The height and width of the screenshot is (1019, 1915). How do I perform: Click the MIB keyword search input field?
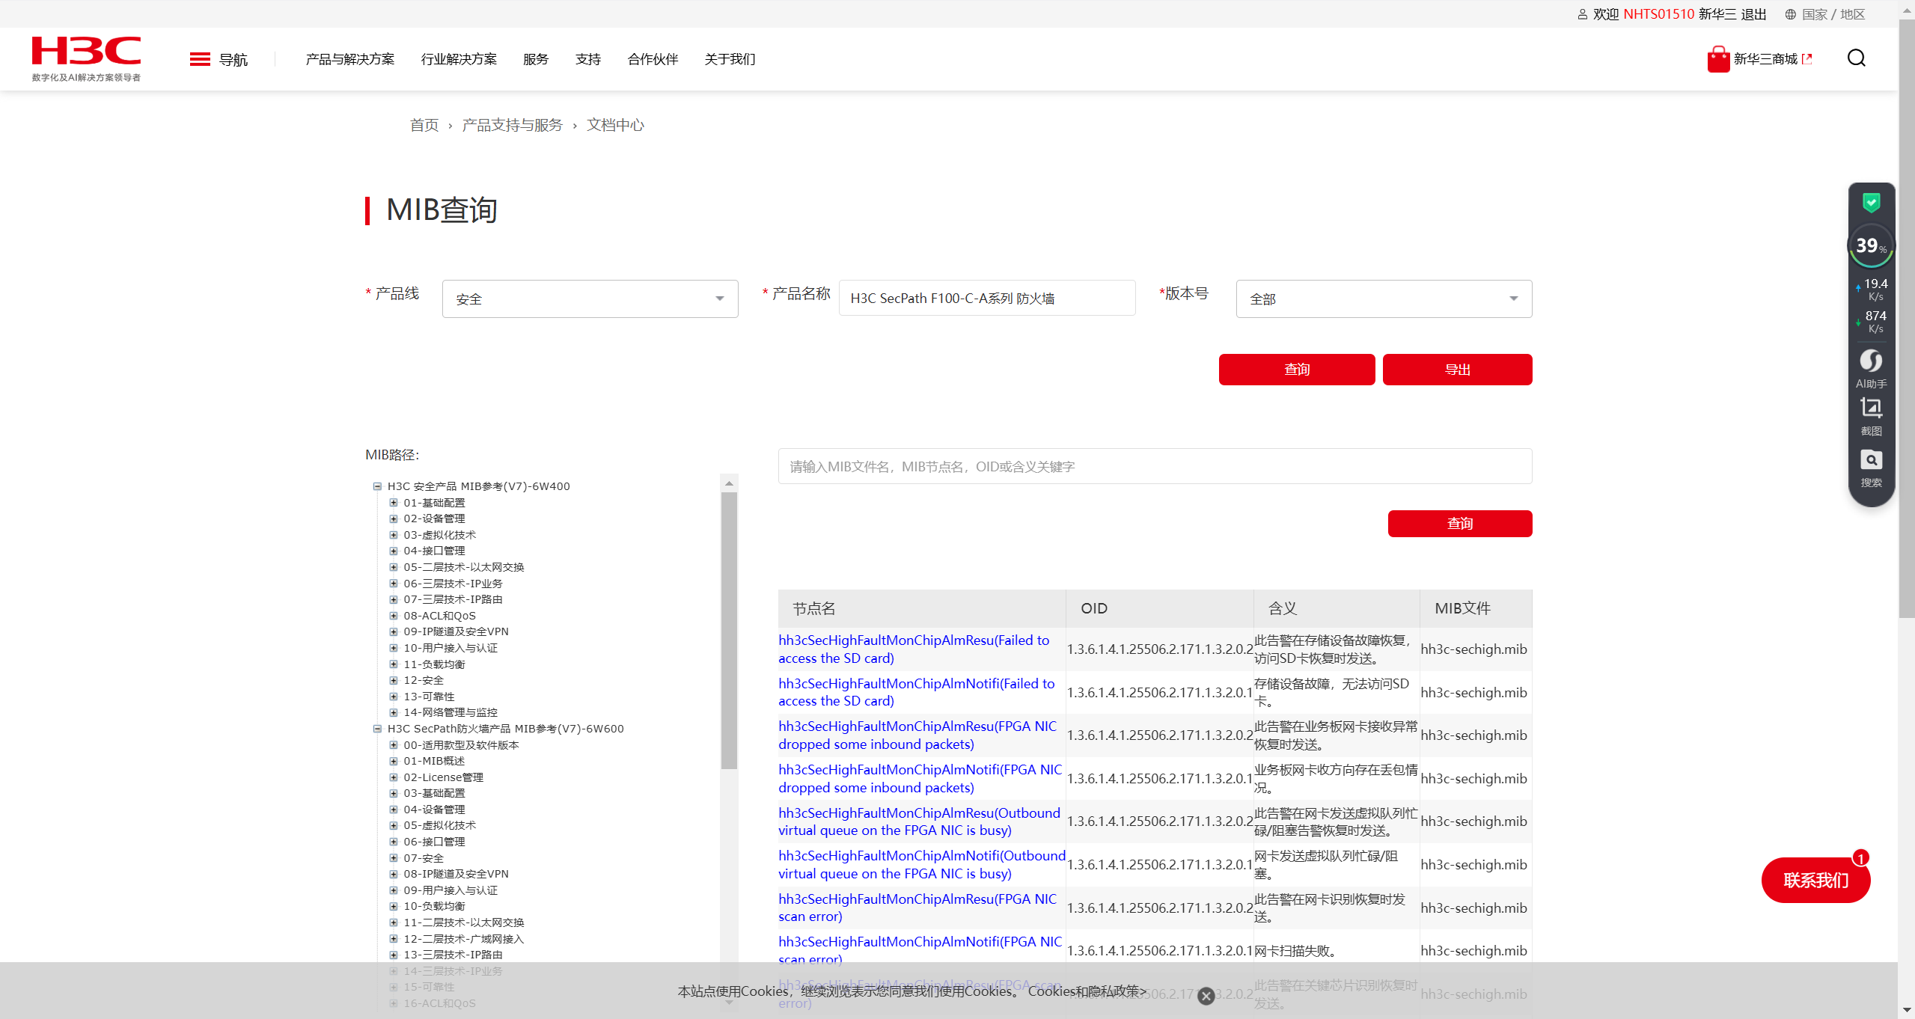(x=1154, y=467)
